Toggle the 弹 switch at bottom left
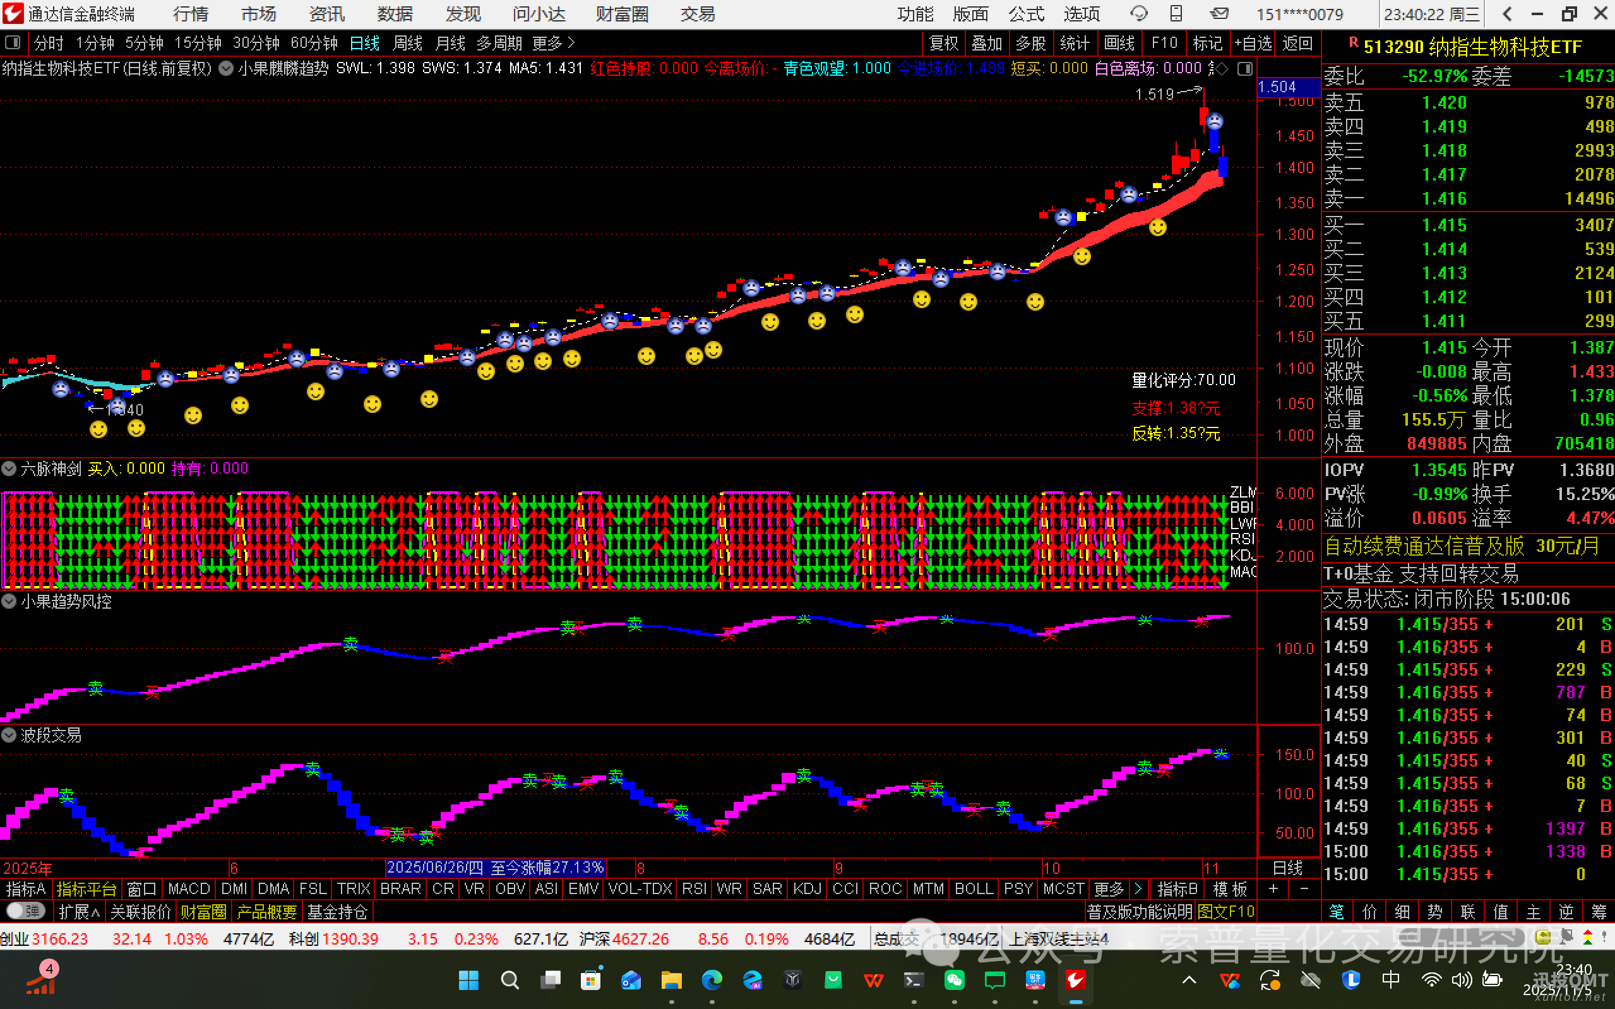This screenshot has height=1009, width=1615. (x=25, y=911)
